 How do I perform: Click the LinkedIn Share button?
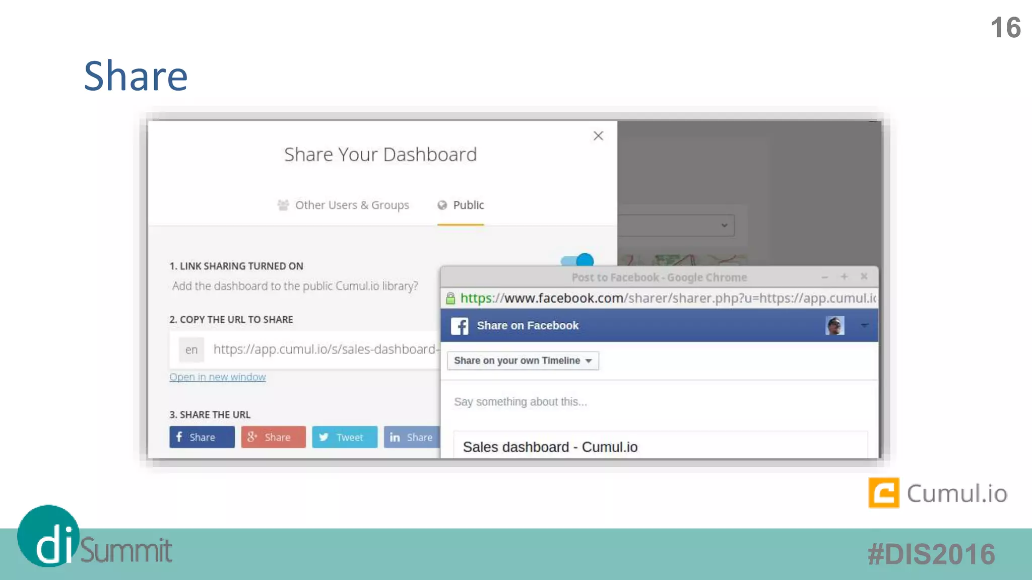pos(412,437)
